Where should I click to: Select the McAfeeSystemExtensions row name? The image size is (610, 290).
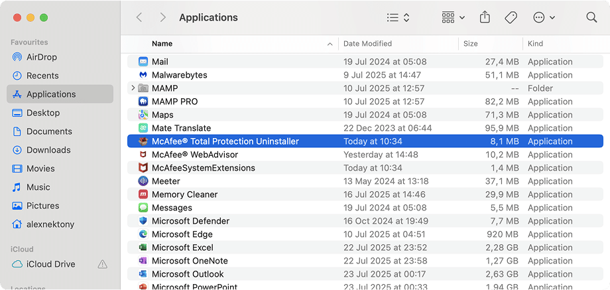204,168
